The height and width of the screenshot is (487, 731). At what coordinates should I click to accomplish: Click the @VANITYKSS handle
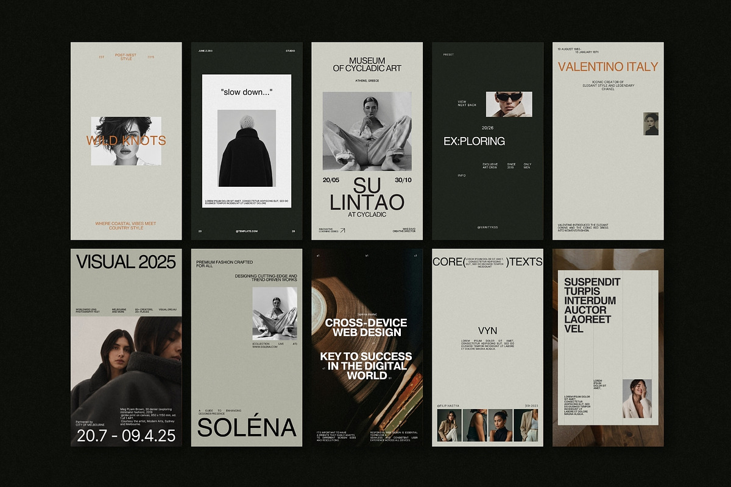(488, 227)
